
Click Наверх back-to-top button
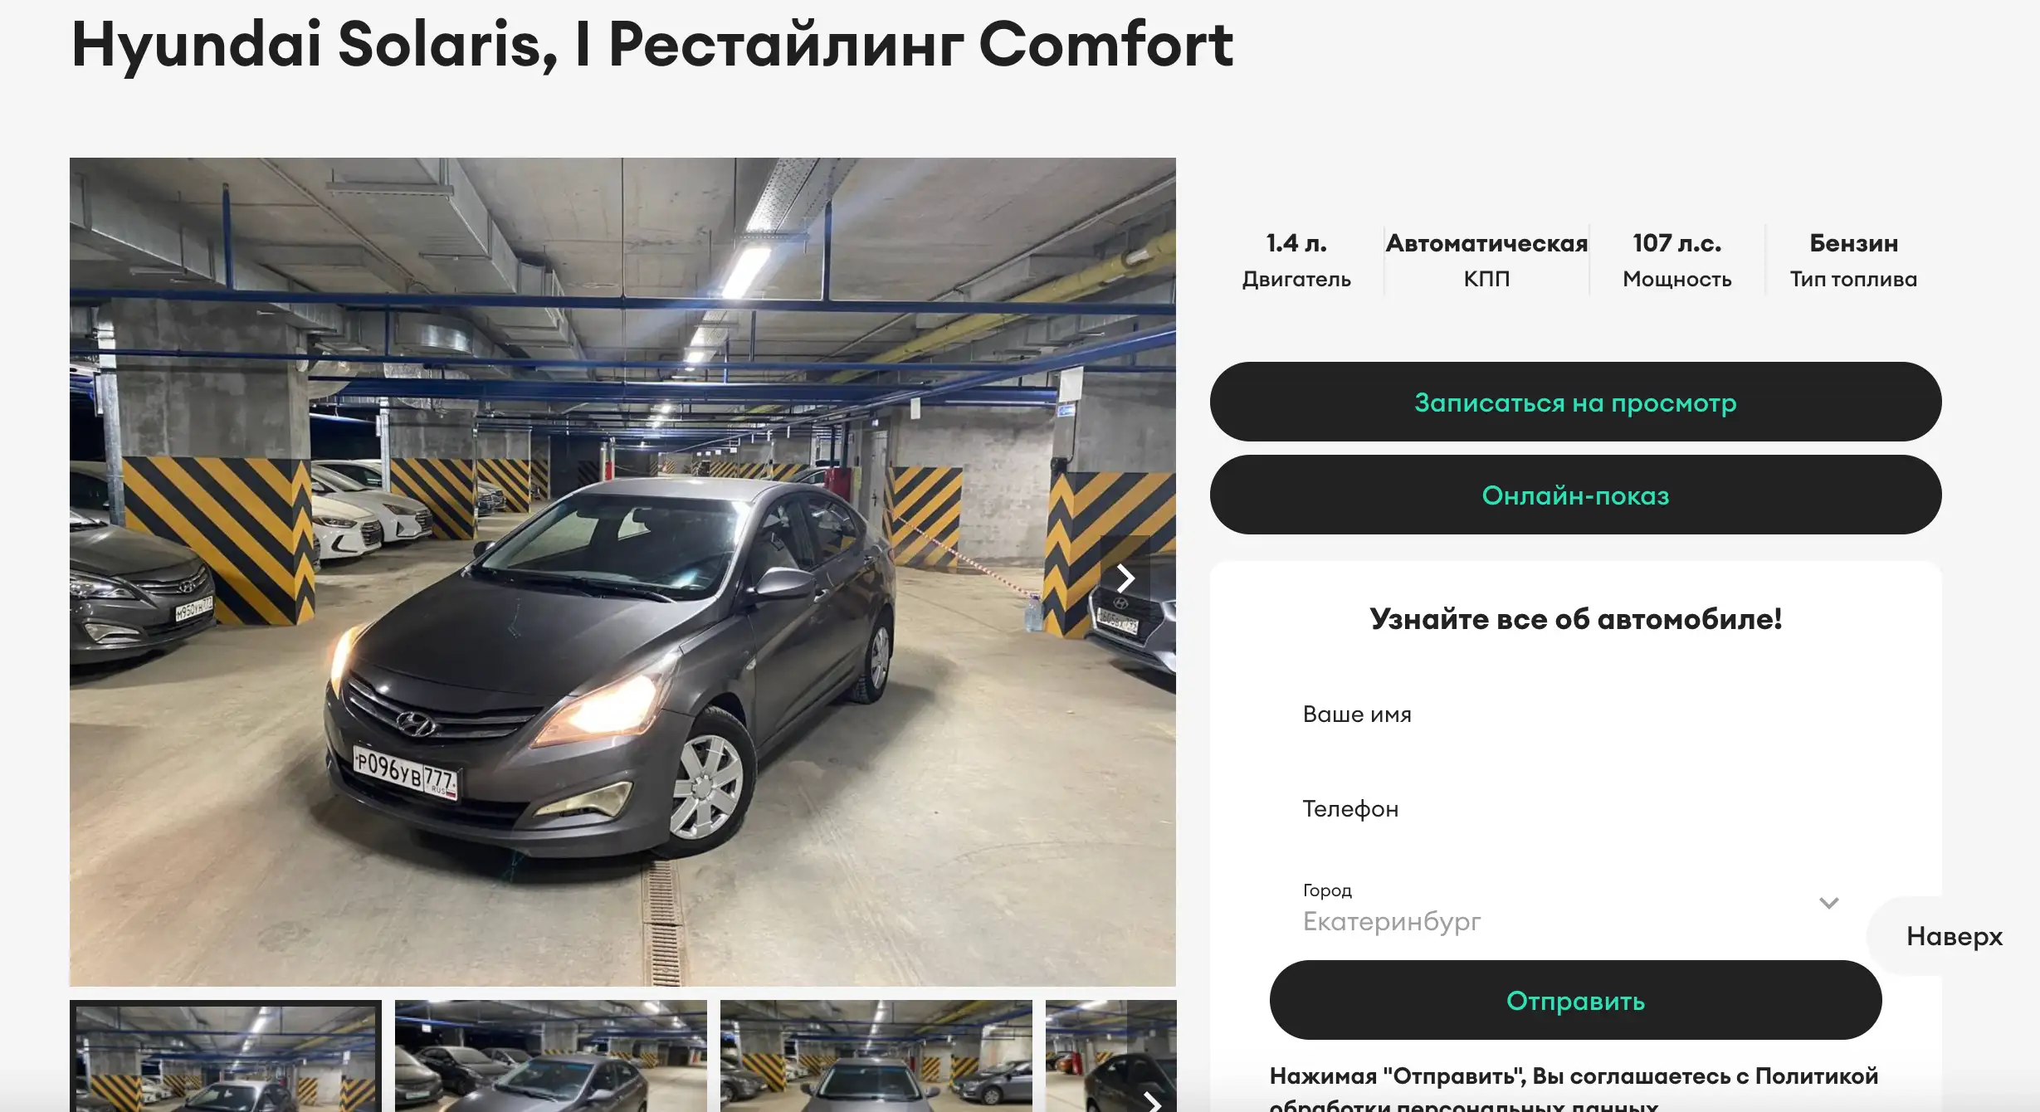point(1954,936)
